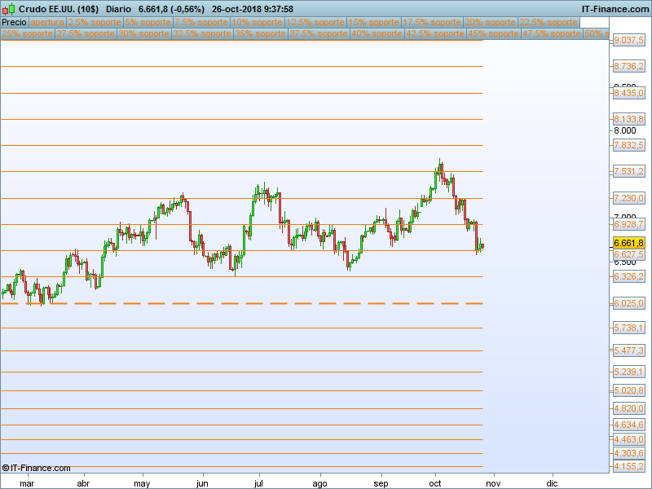Image resolution: width=652 pixels, height=489 pixels.
Task: Switch to the 42.5% soporte tab
Action: click(x=435, y=33)
